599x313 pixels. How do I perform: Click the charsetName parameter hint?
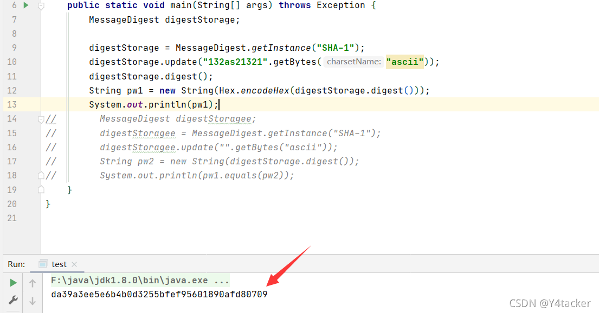354,62
